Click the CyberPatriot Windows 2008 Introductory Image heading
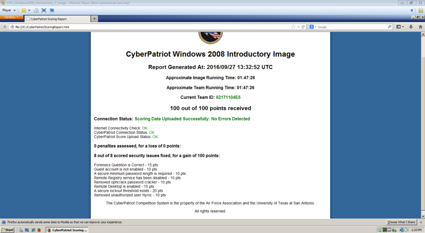The height and width of the screenshot is (233, 425). click(x=210, y=54)
